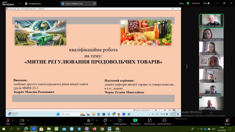Select Чорна Тетяна video tile

pos(211,35)
